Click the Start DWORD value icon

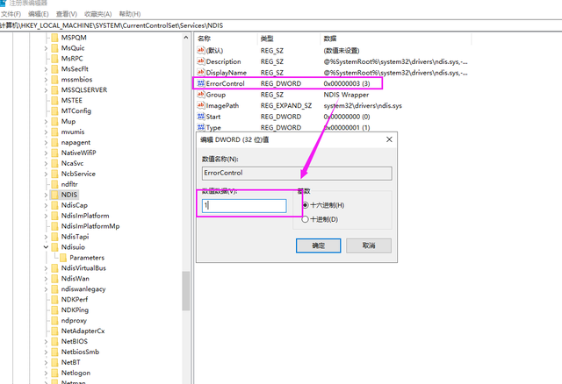point(201,117)
